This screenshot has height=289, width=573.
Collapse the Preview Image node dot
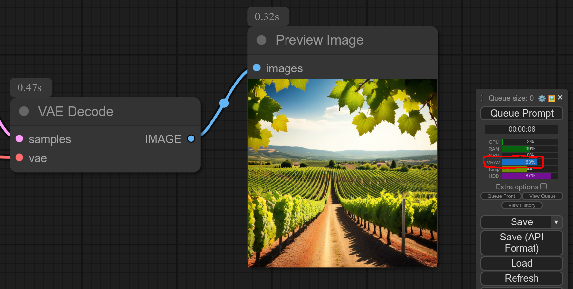tap(262, 40)
